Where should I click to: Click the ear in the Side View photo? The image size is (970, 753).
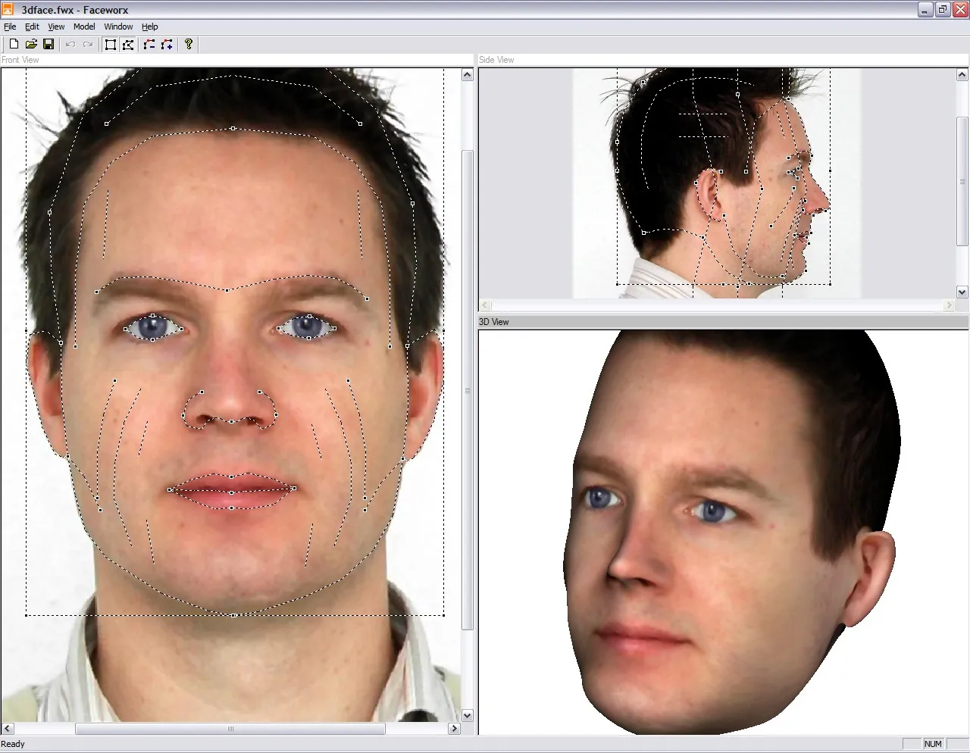[710, 193]
